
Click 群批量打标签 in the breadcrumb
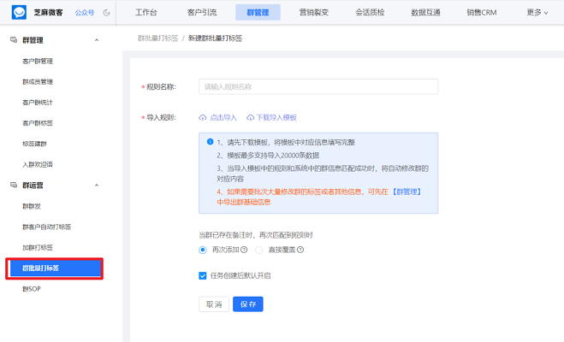tap(159, 40)
